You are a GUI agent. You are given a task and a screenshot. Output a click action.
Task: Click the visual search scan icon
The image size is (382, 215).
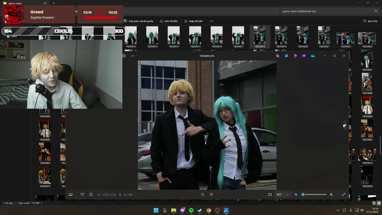203,194
